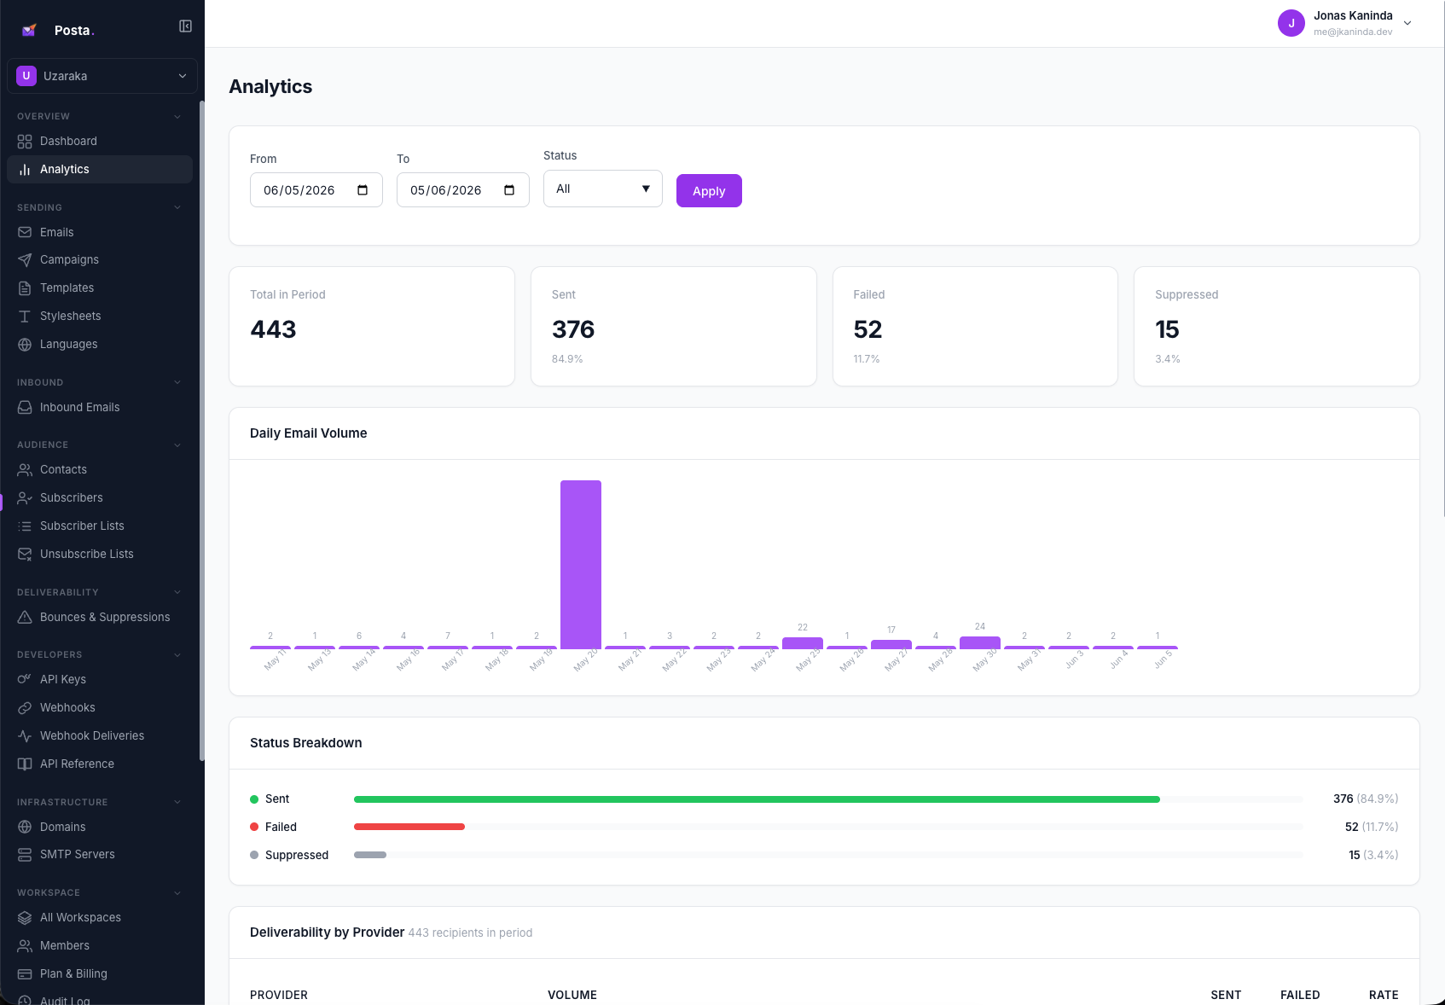
Task: Click the Failed count 52
Action: tap(868, 329)
